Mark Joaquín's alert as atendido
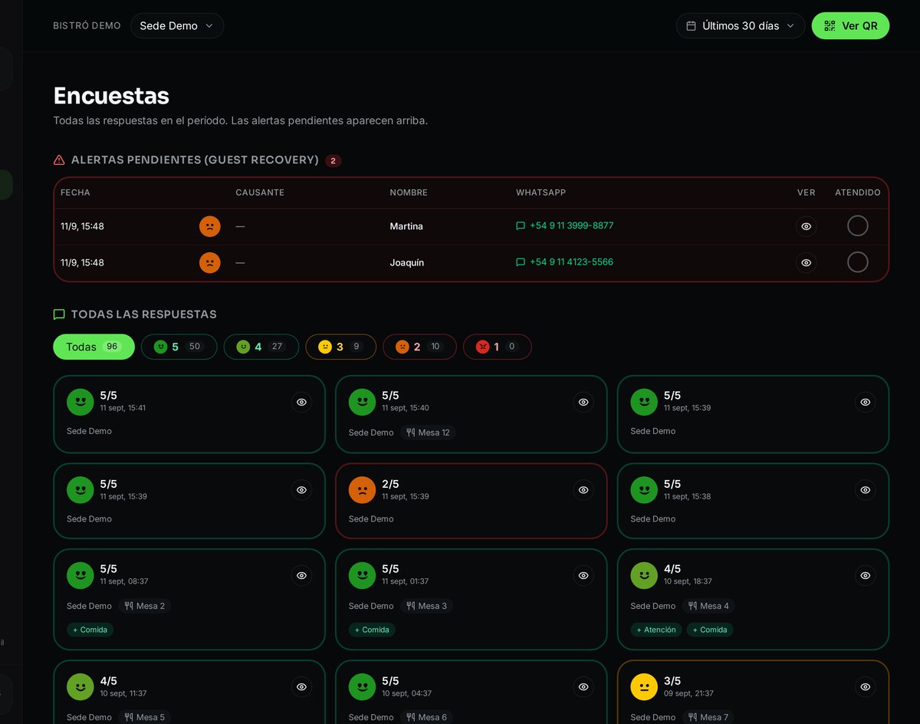 pyautogui.click(x=857, y=262)
